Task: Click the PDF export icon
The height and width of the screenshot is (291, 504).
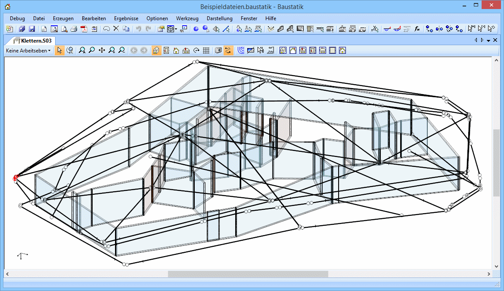Action: [x=84, y=29]
